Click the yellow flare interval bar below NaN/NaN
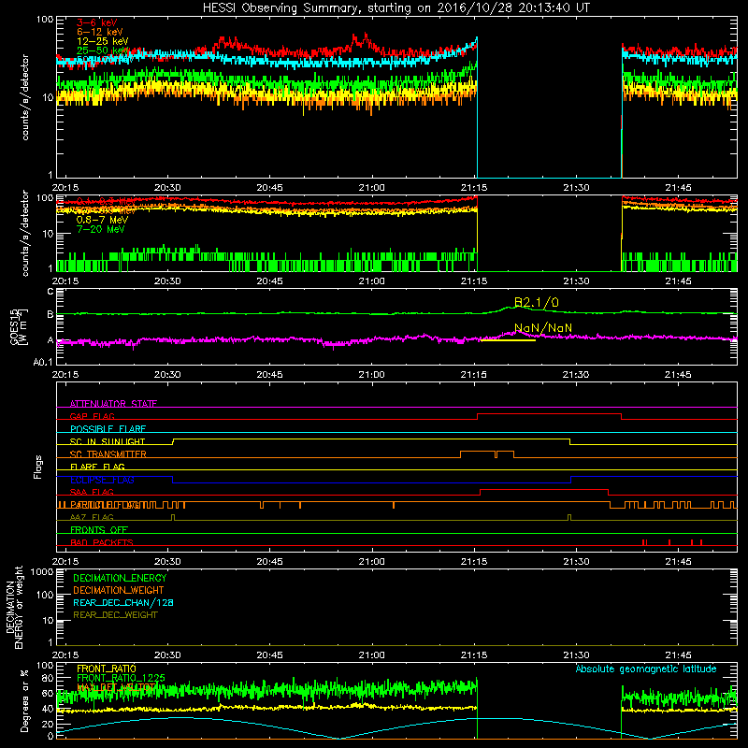The height and width of the screenshot is (748, 748). click(x=508, y=340)
